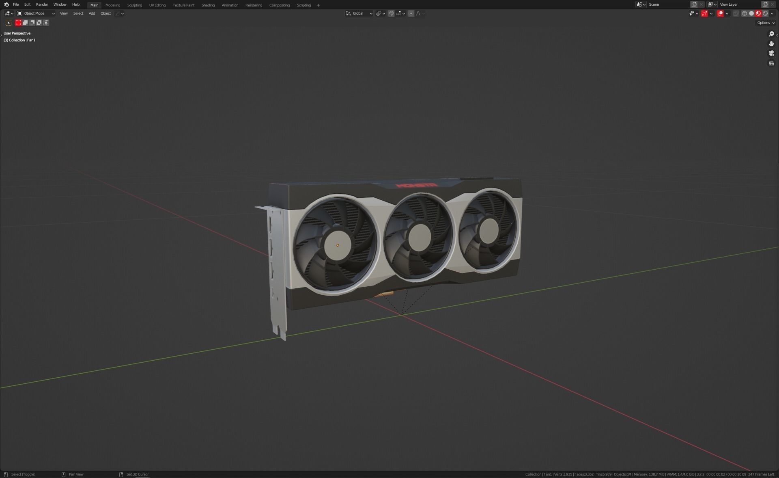Click the pan view hand gizmo
Image resolution: width=779 pixels, height=478 pixels.
[x=771, y=43]
